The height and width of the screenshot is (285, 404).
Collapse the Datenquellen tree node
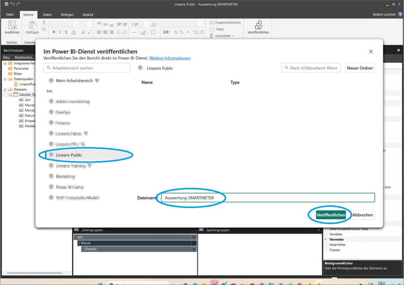point(5,79)
